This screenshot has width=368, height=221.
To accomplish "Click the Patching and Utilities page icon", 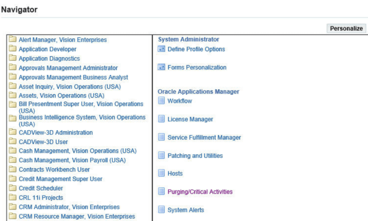I will click(161, 156).
